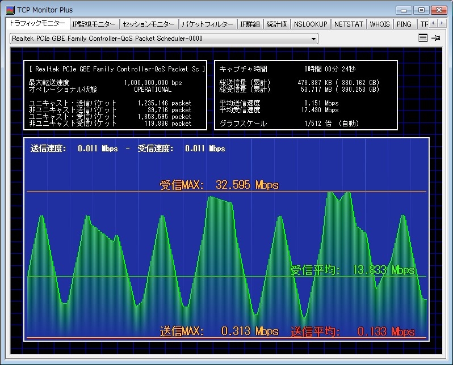Open the 統計値 tab
The image size is (453, 365).
[x=277, y=24]
